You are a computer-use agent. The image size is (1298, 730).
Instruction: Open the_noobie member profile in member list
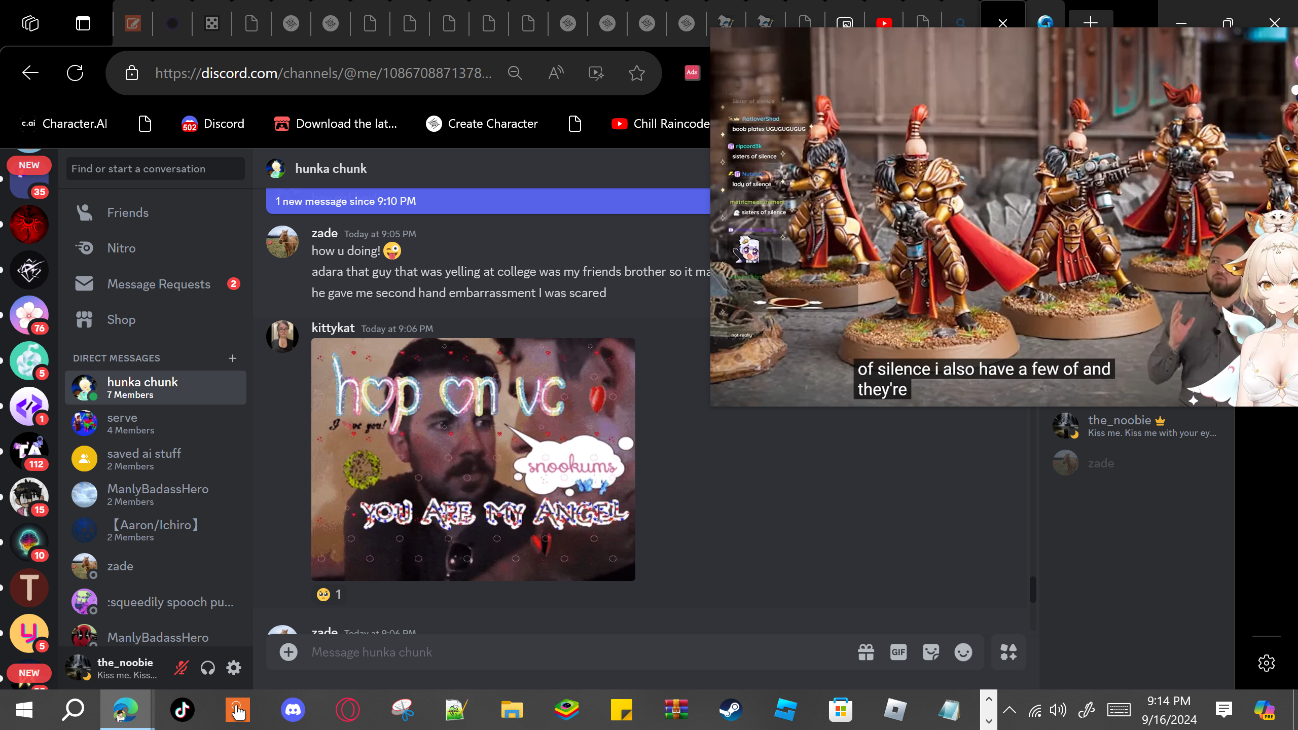click(1136, 426)
